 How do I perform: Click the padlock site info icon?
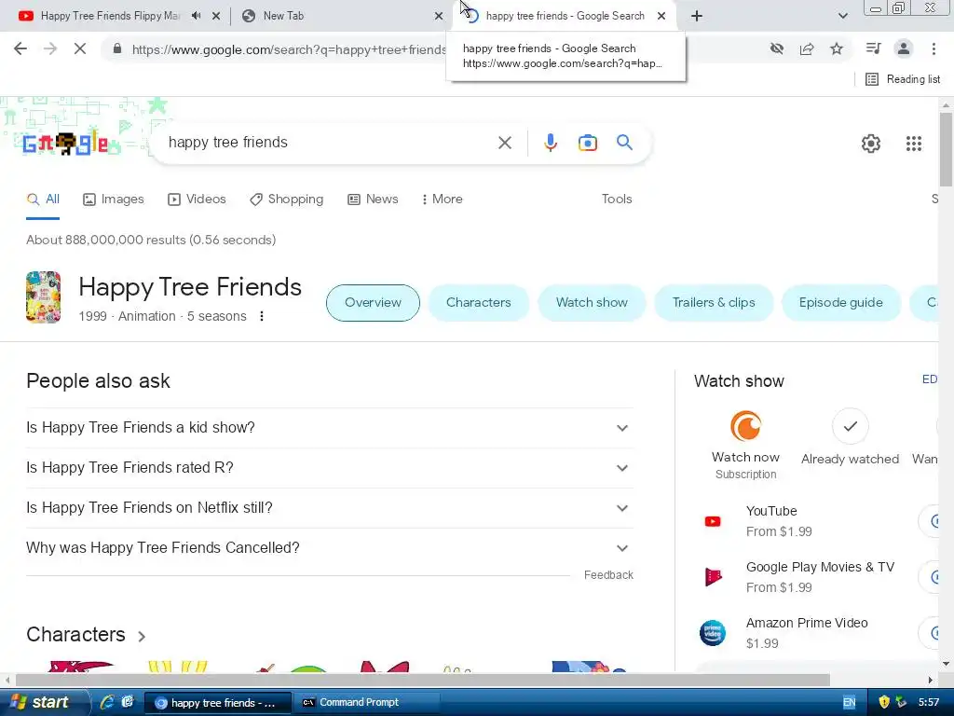117,48
